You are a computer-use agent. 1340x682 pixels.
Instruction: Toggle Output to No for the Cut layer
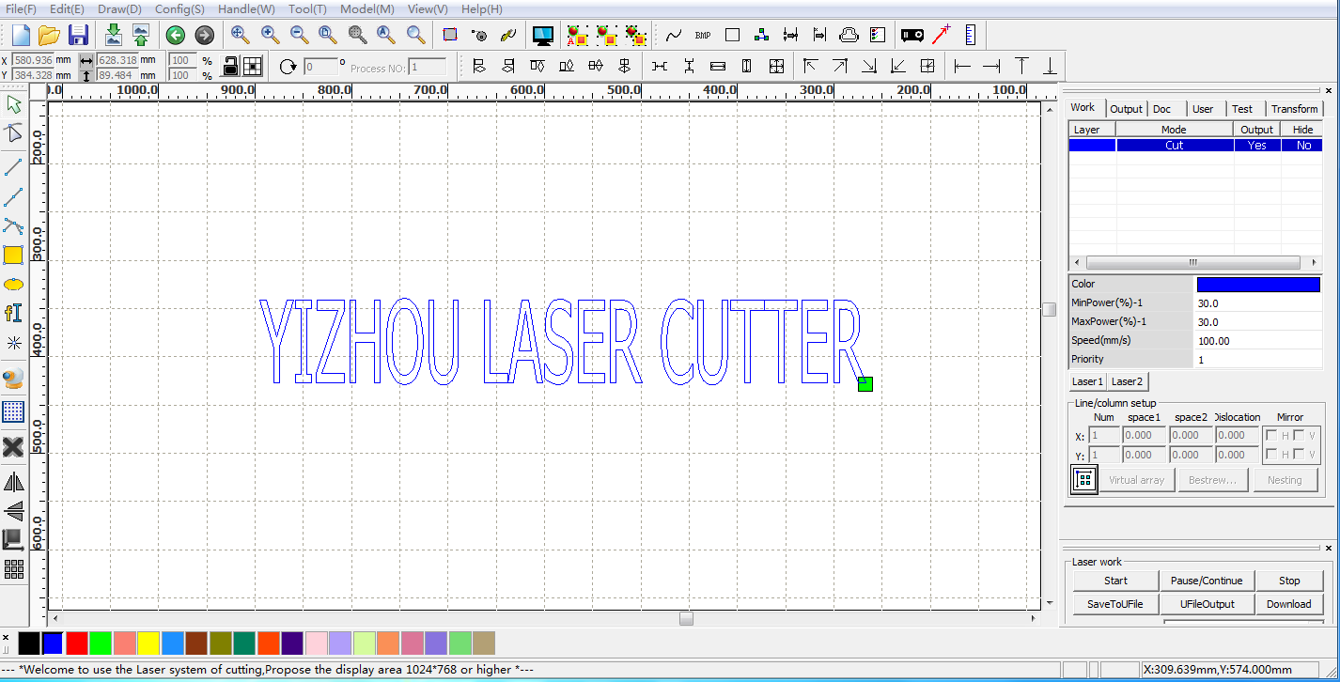click(x=1256, y=145)
